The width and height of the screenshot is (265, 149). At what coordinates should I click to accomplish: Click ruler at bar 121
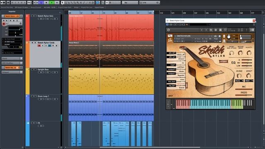[173, 13]
